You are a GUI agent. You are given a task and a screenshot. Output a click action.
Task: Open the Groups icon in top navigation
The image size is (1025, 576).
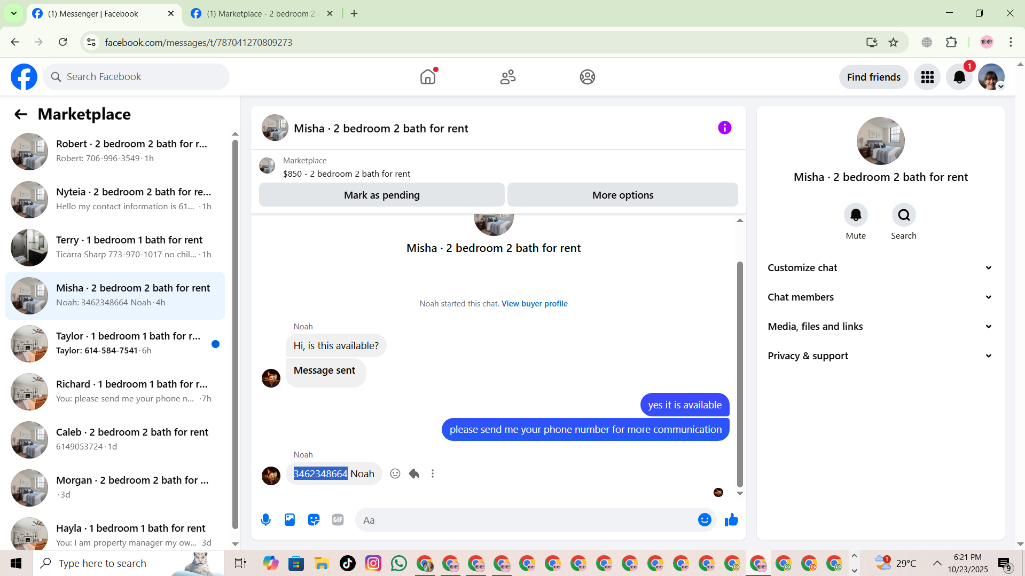point(588,77)
